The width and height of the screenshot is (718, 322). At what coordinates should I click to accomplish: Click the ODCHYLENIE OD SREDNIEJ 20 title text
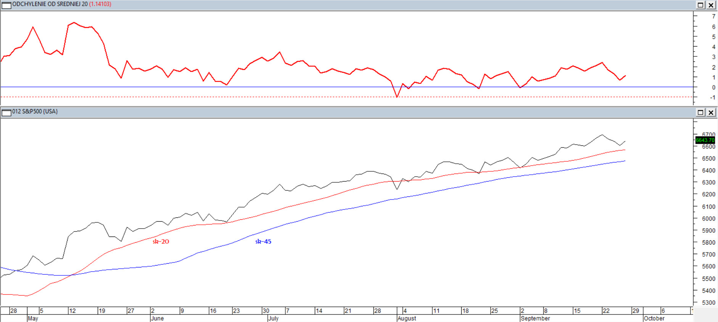click(50, 4)
